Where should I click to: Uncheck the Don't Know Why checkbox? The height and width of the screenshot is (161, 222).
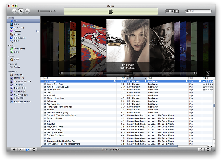tap(45, 130)
